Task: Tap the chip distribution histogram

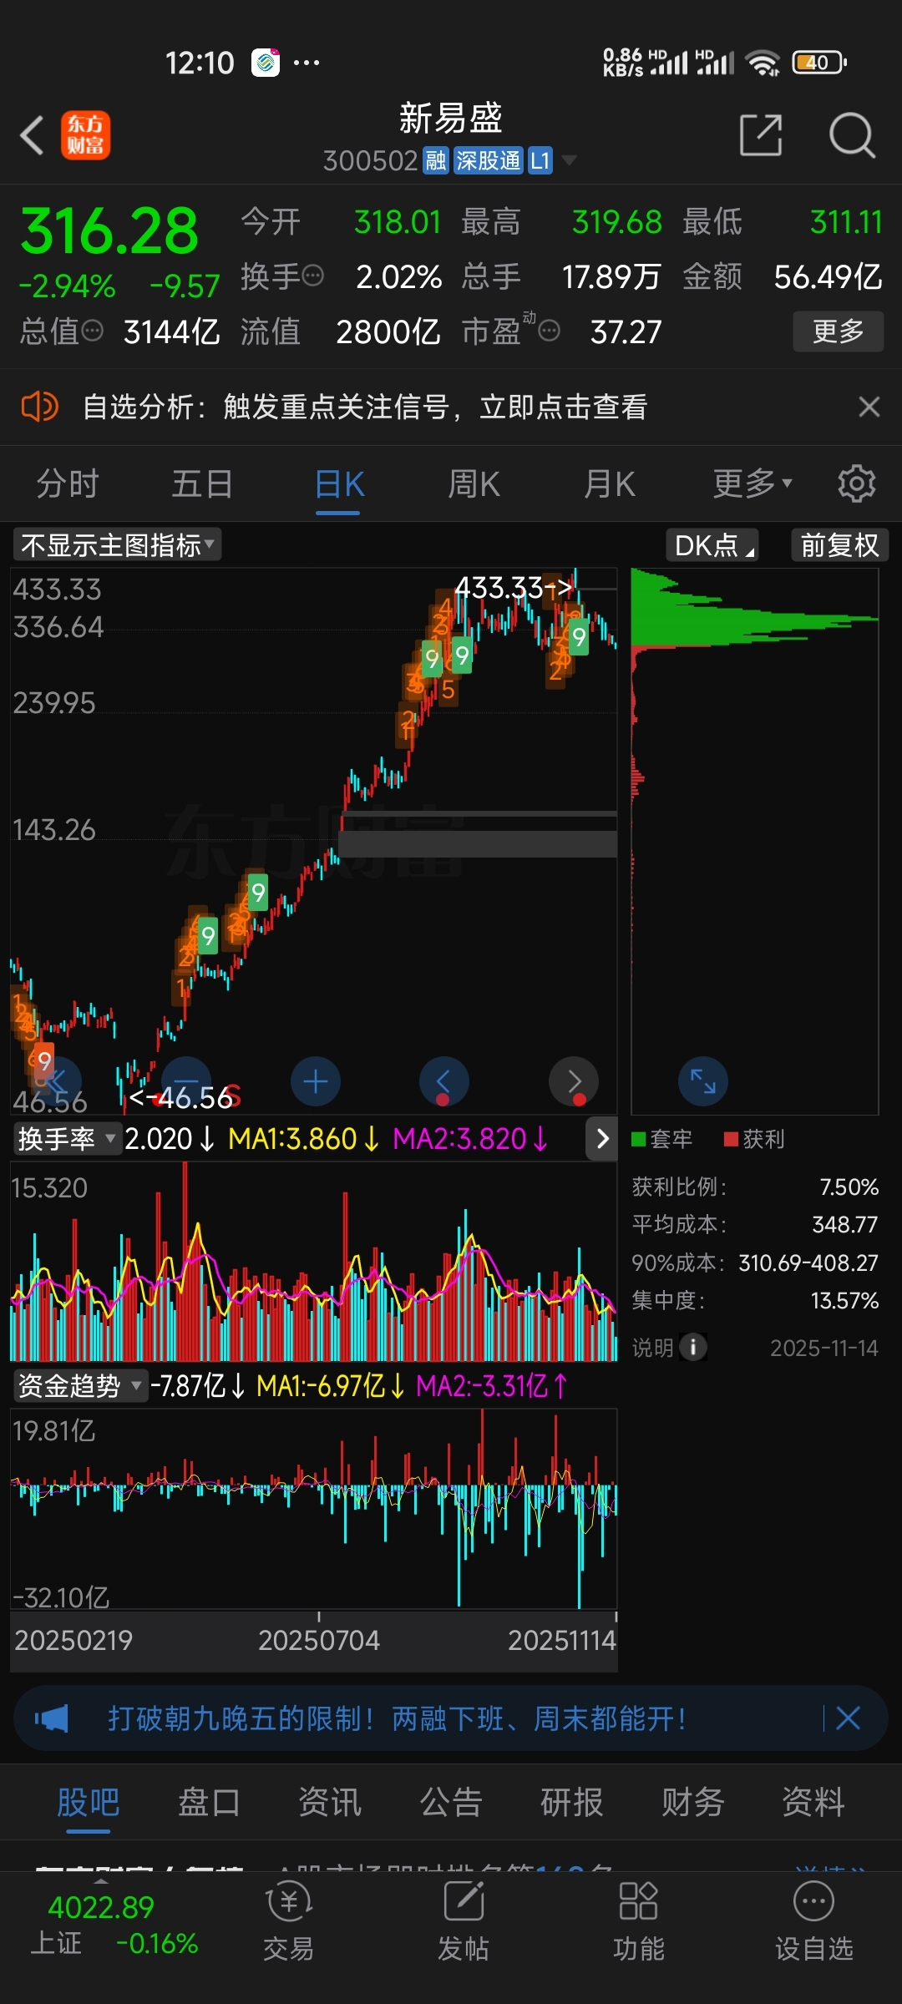Action: coord(755,841)
